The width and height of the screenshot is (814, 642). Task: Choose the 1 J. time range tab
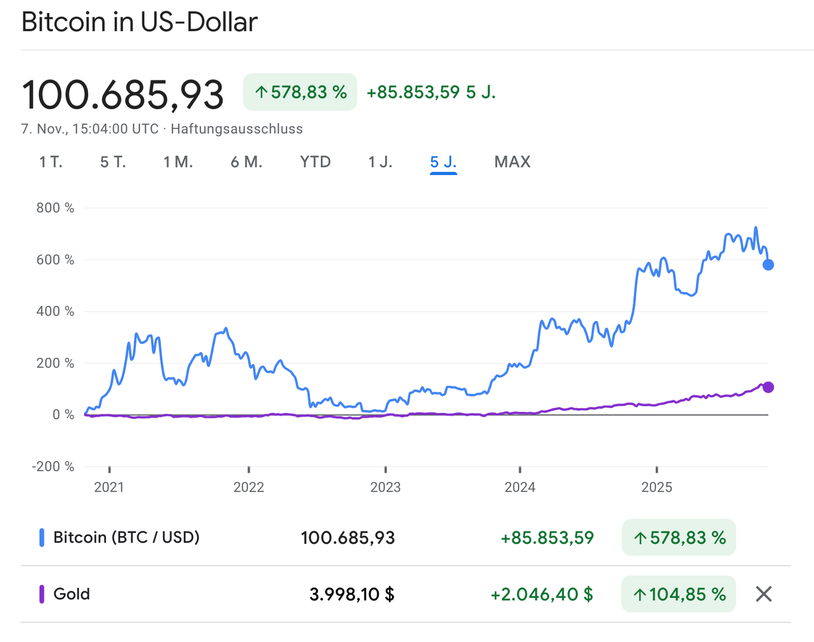pos(380,162)
